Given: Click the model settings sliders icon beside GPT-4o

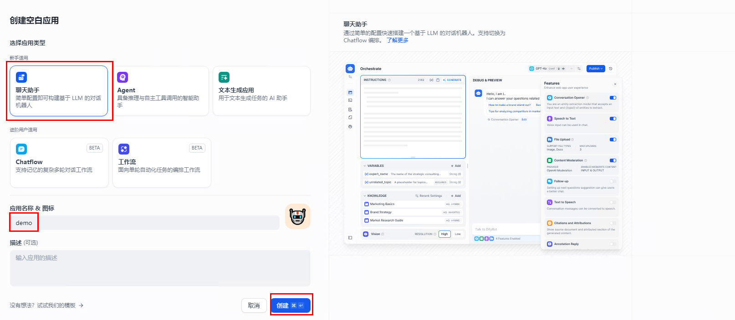Looking at the screenshot, I should pyautogui.click(x=579, y=69).
